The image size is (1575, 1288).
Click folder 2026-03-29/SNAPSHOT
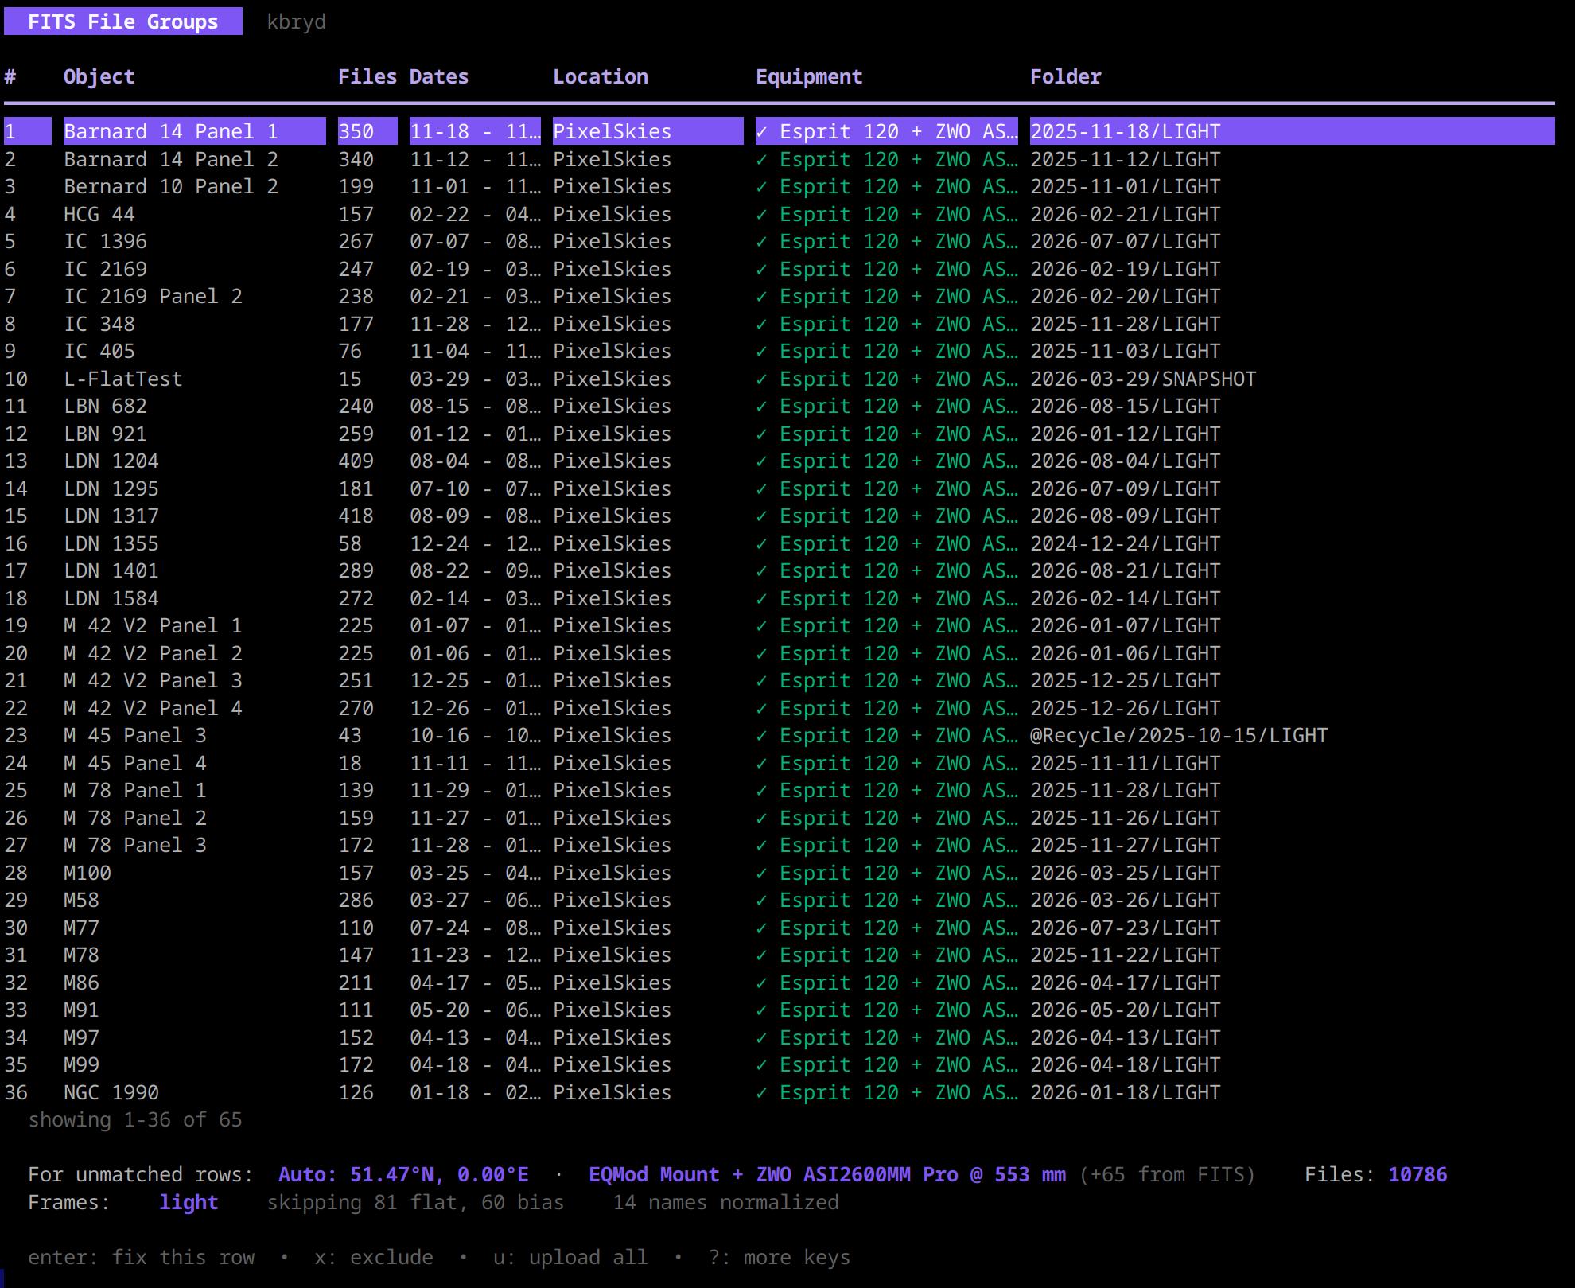tap(1143, 379)
